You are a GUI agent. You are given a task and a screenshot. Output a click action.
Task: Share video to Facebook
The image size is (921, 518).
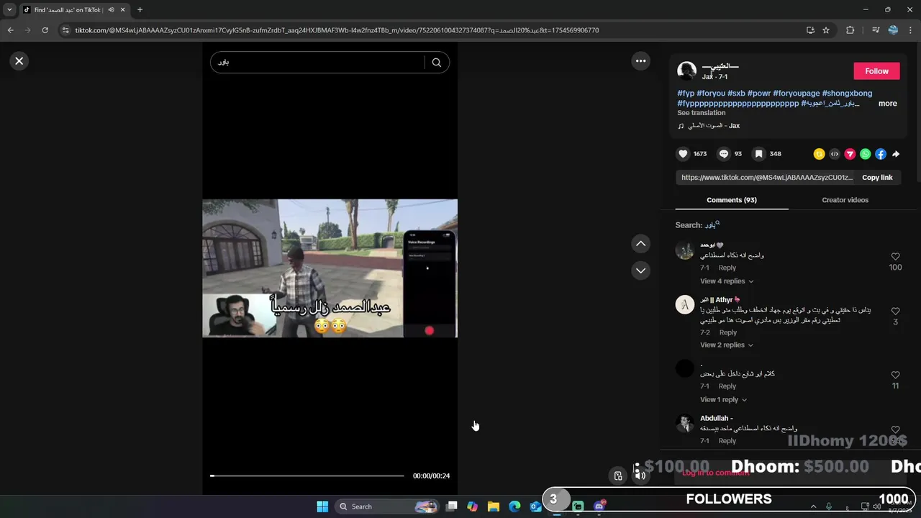(881, 154)
